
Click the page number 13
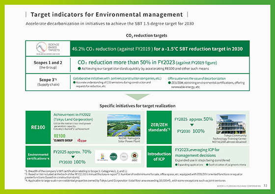tap(265, 186)
